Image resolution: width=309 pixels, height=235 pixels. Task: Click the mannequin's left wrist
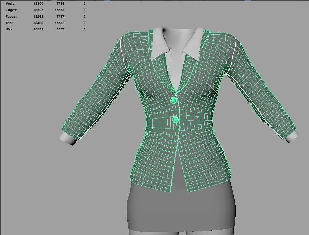coord(67,139)
